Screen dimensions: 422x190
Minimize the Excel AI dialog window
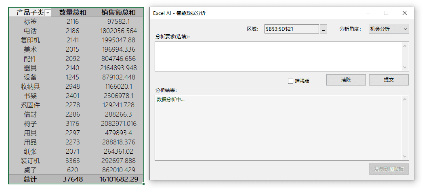(x=367, y=13)
